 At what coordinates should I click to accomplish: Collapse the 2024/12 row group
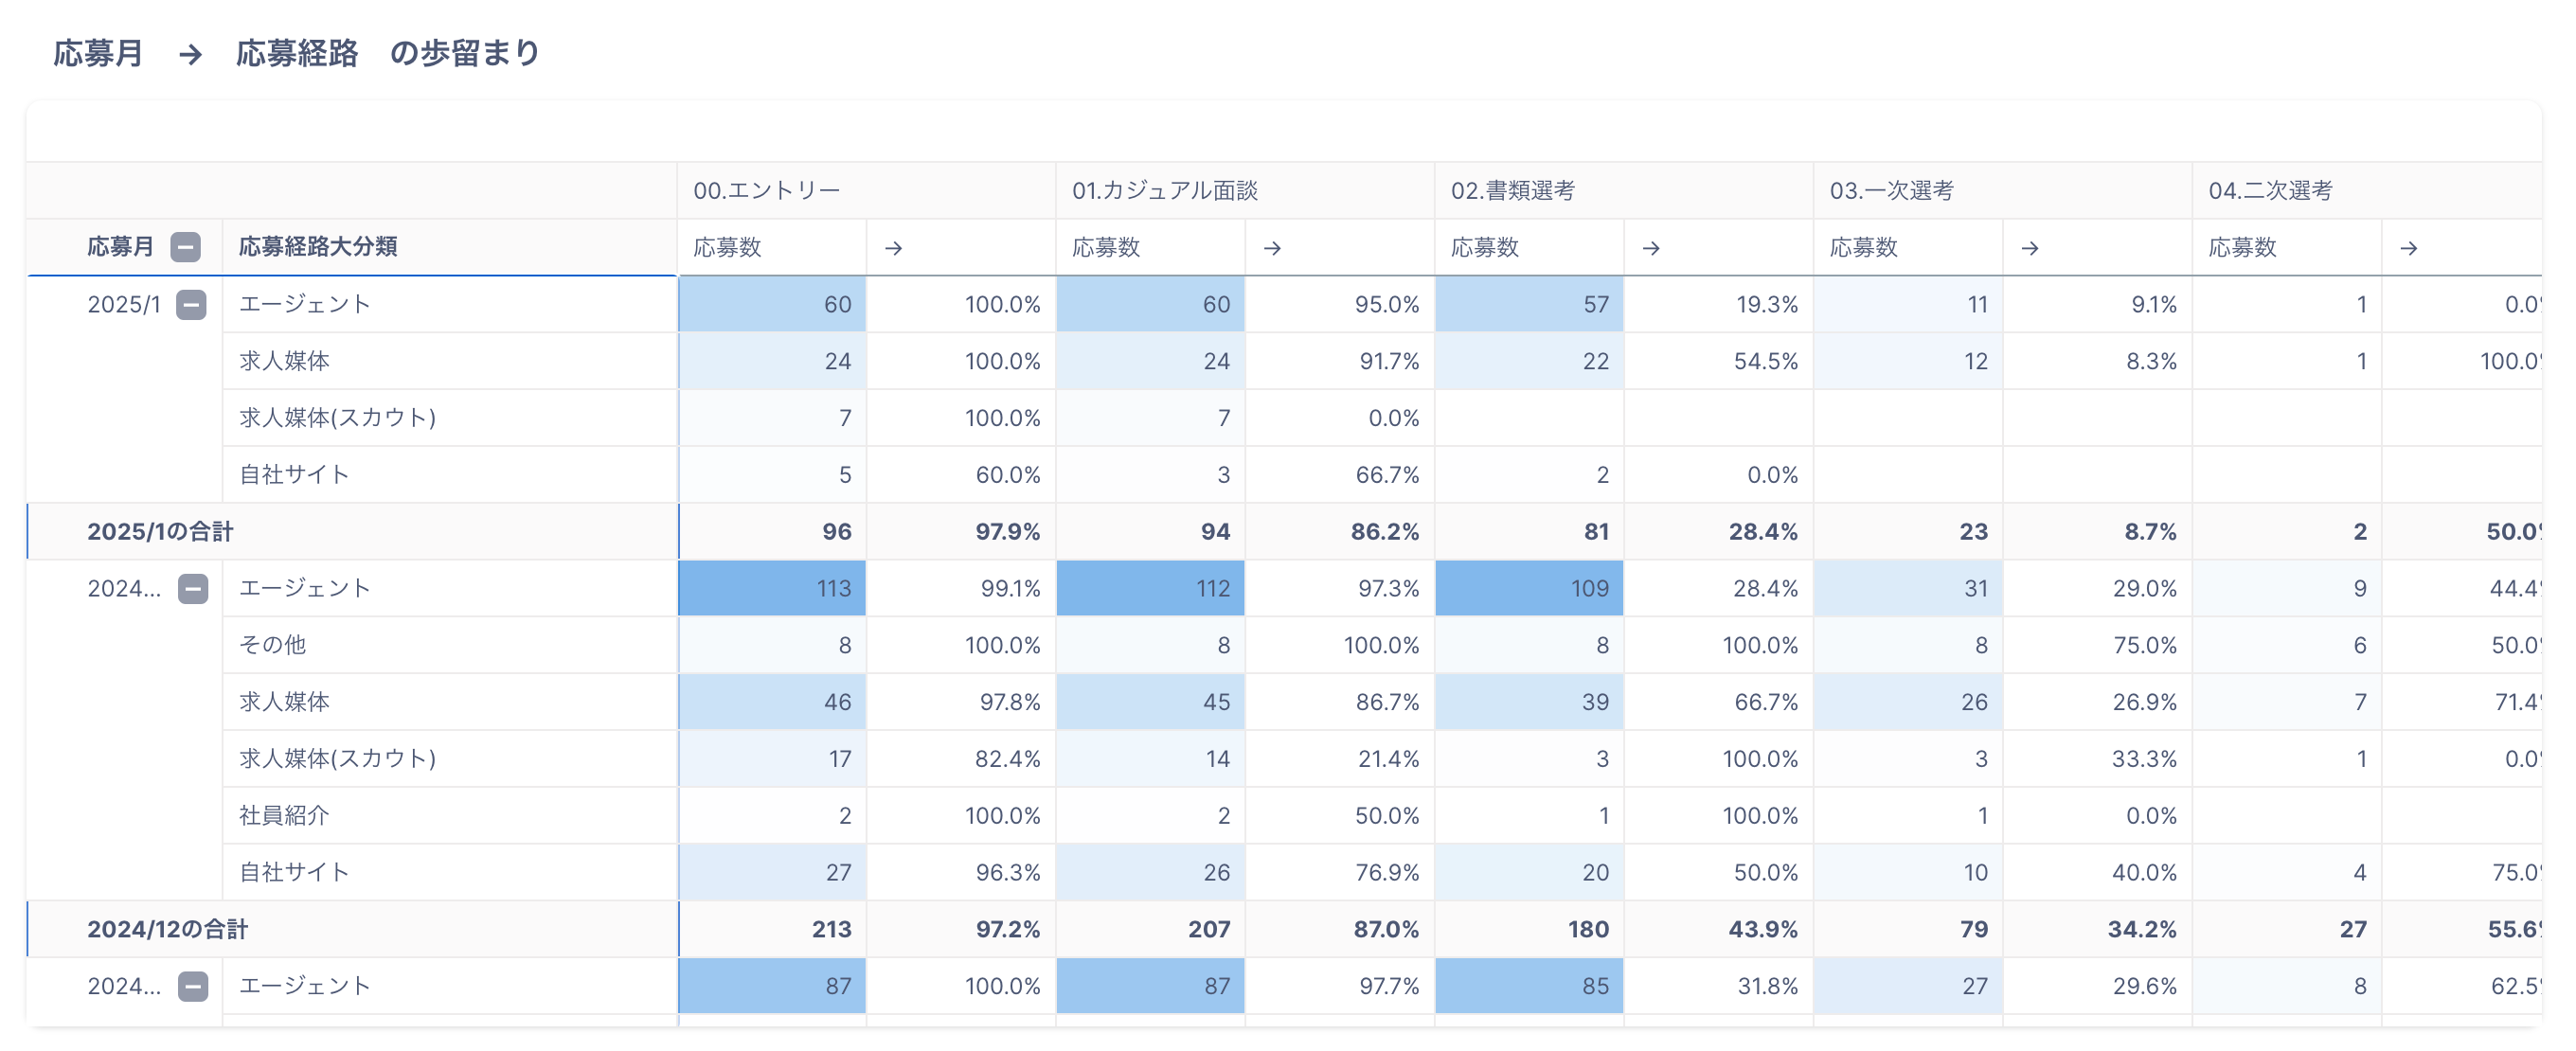point(193,588)
